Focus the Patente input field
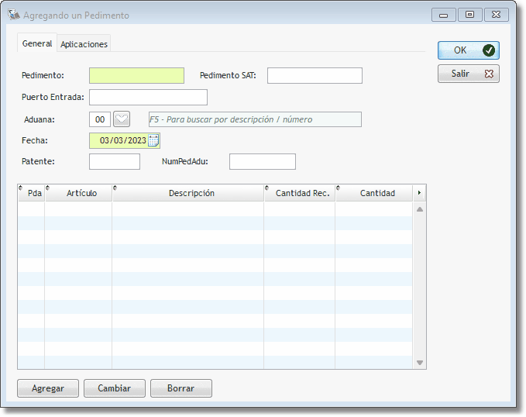526x417 pixels. (x=115, y=161)
